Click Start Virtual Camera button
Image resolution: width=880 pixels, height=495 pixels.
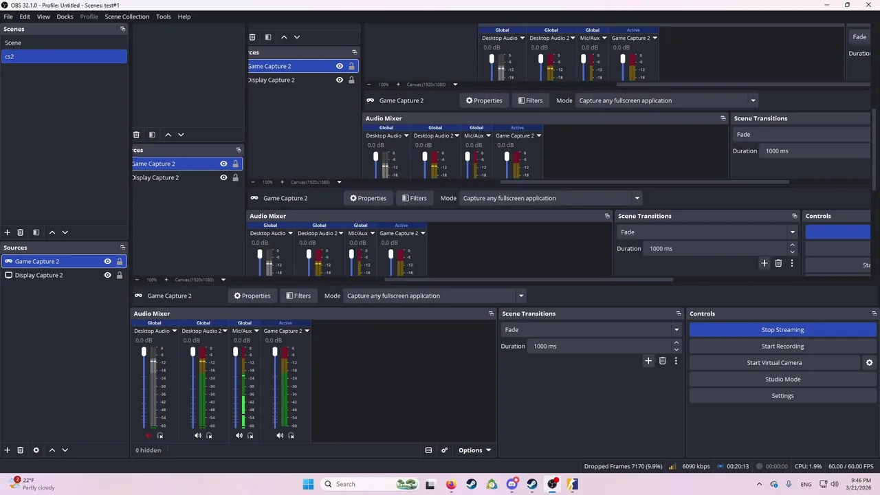pyautogui.click(x=774, y=363)
